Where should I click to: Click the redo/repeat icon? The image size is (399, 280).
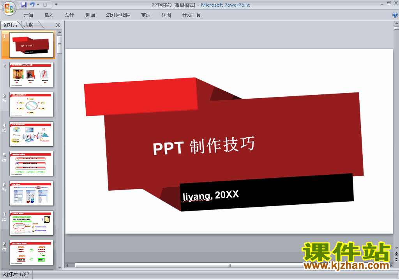pos(45,5)
